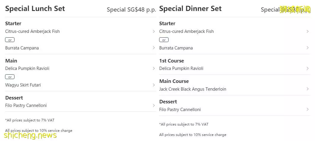Click lunch starter 'or' badge
Image resolution: width=315 pixels, height=141 pixels.
click(10, 40)
